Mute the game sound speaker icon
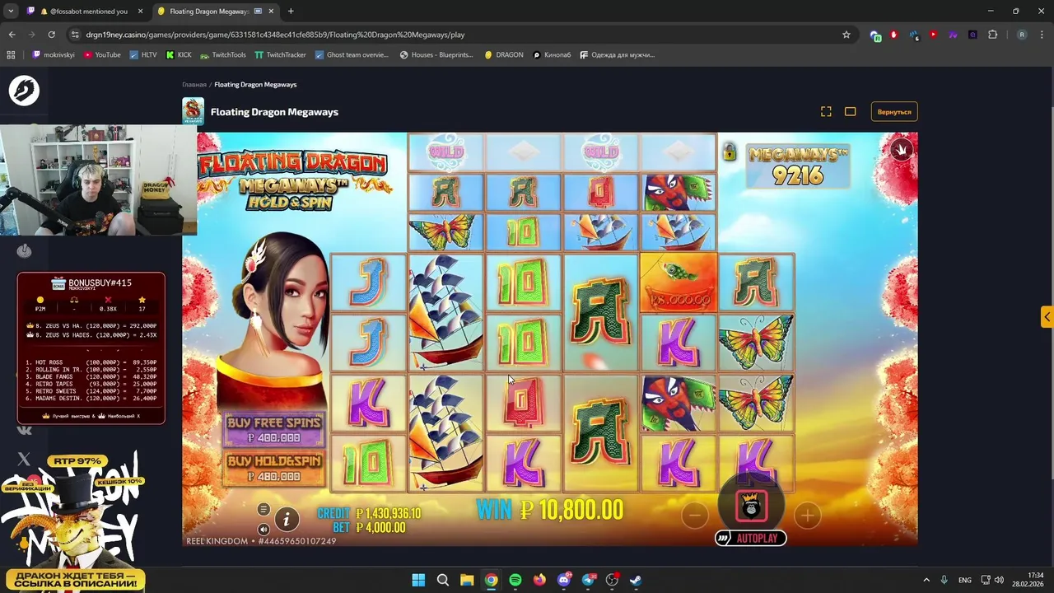Screen dimensions: 1054x593 pyautogui.click(x=263, y=530)
